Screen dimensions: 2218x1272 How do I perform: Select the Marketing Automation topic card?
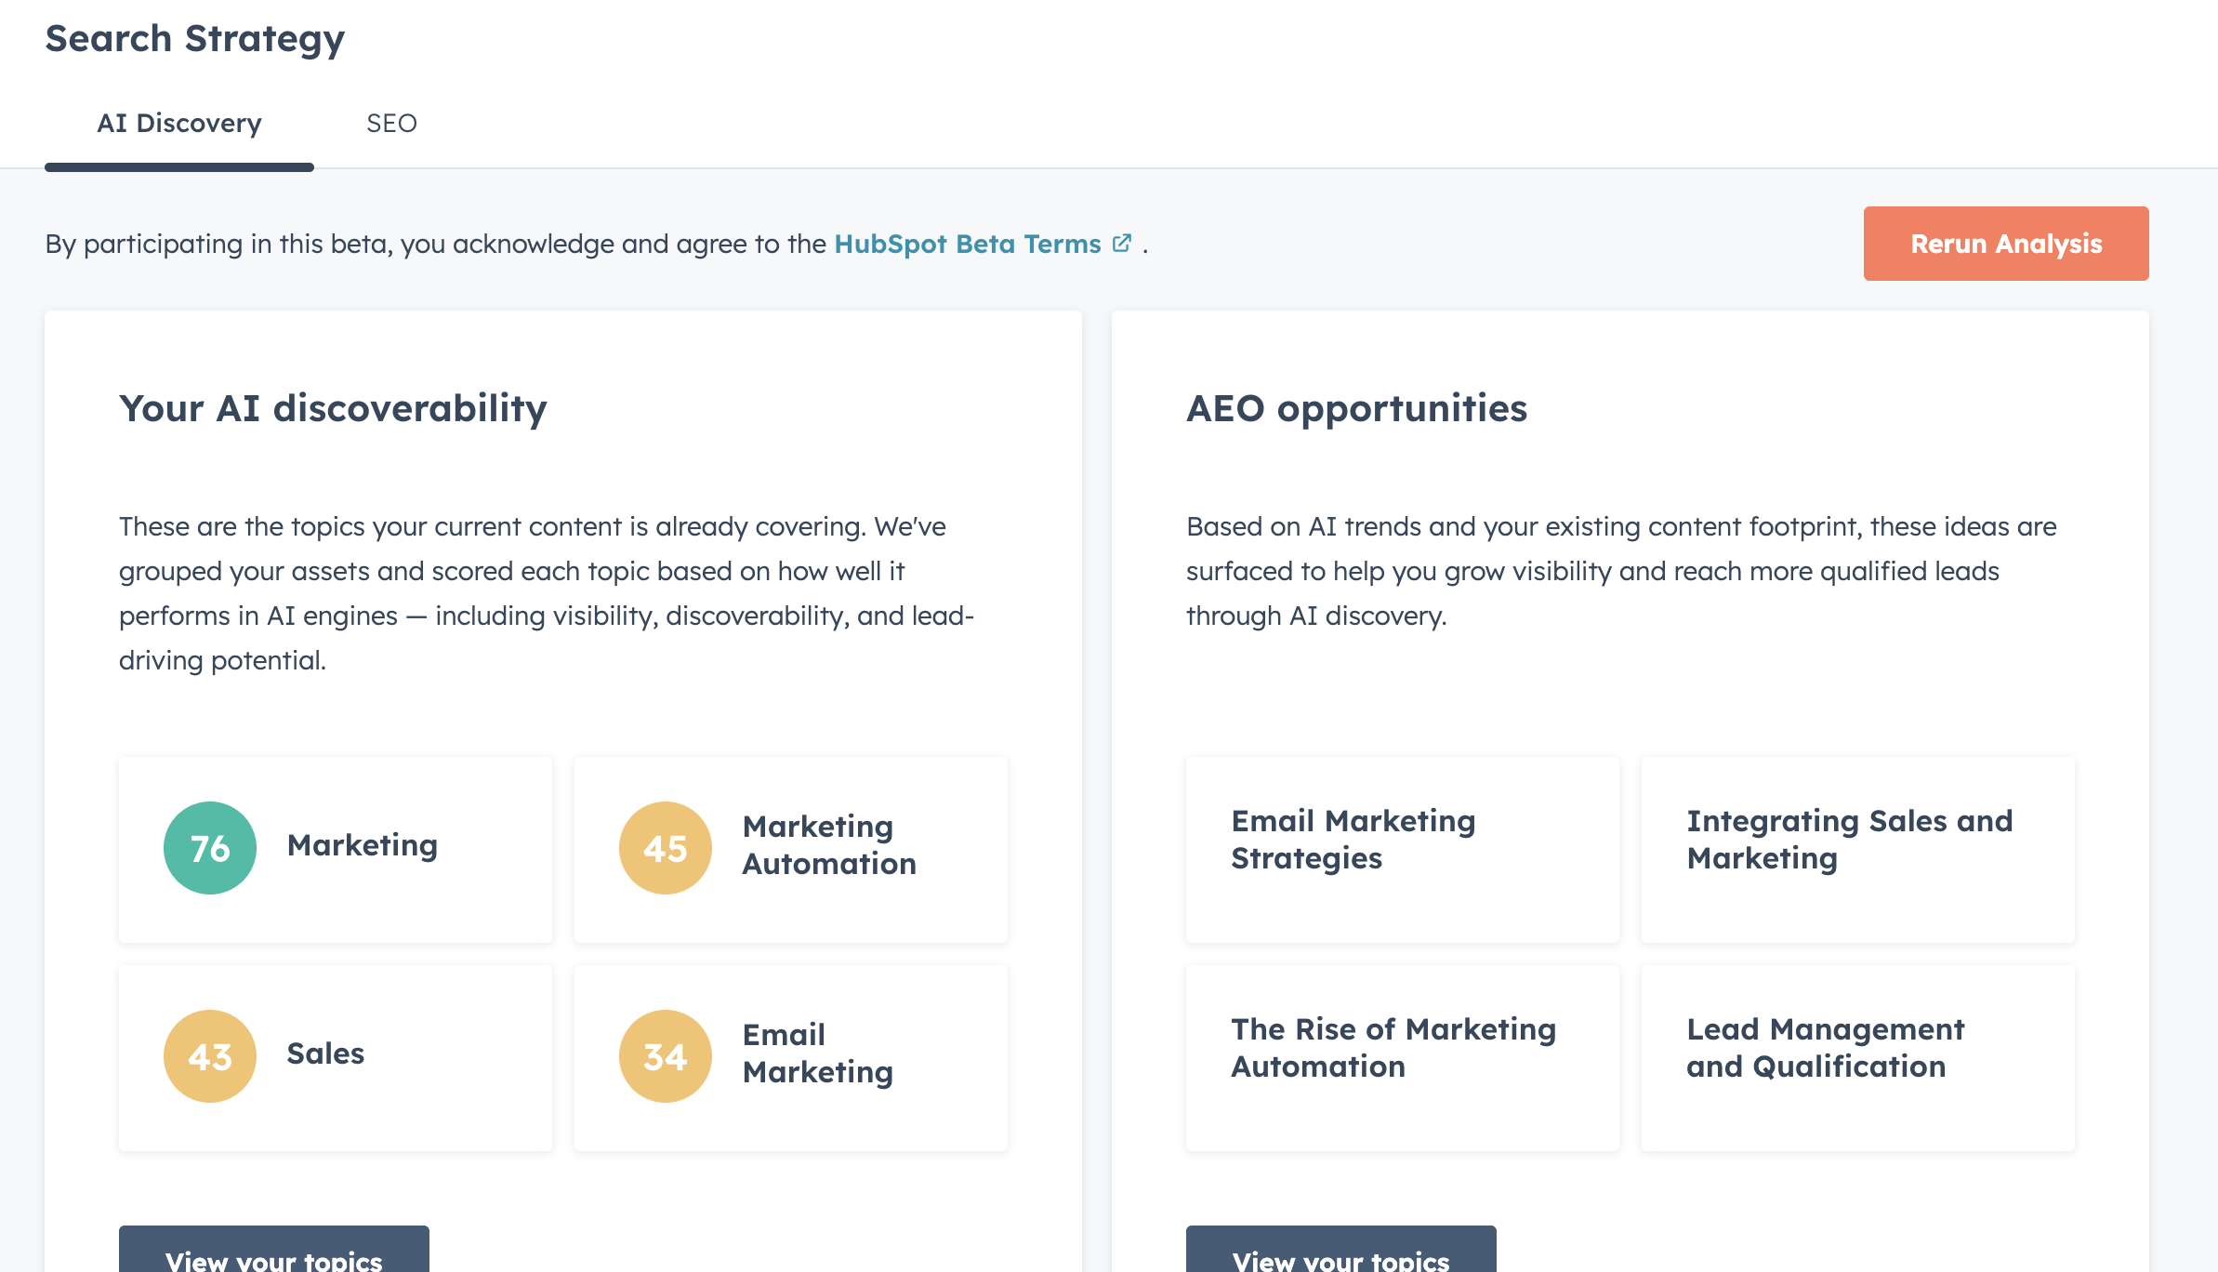(791, 850)
